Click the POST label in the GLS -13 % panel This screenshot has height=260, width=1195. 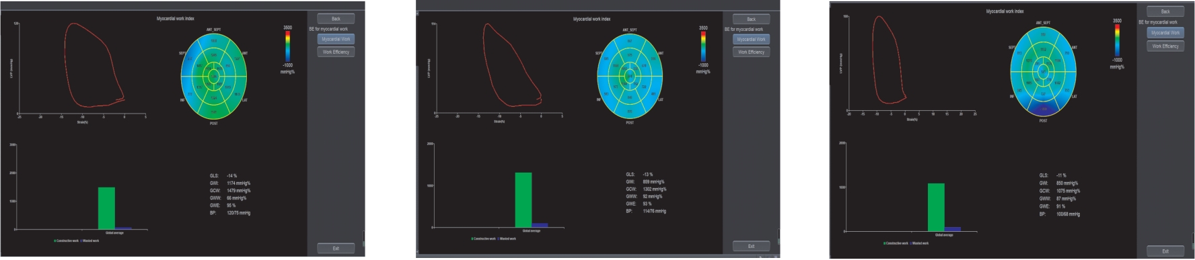click(630, 123)
